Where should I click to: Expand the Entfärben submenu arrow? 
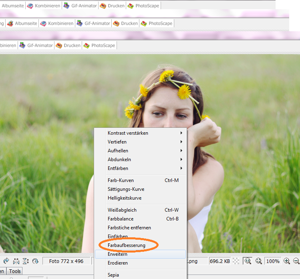coord(181,168)
